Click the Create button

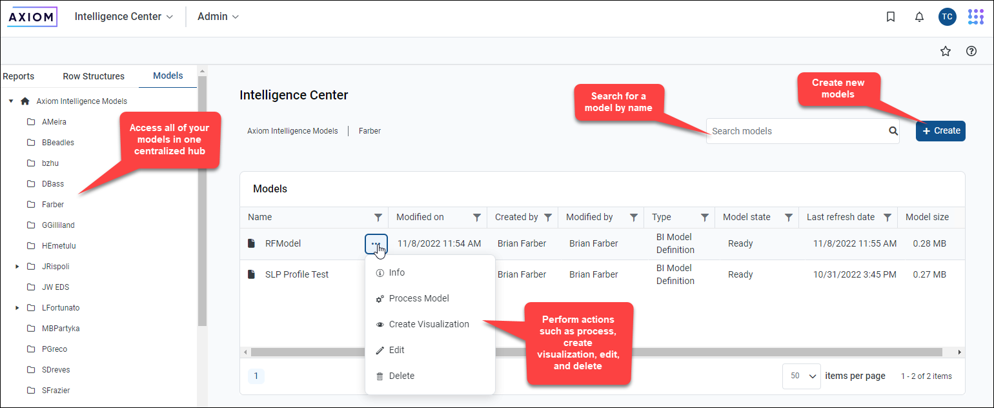940,131
